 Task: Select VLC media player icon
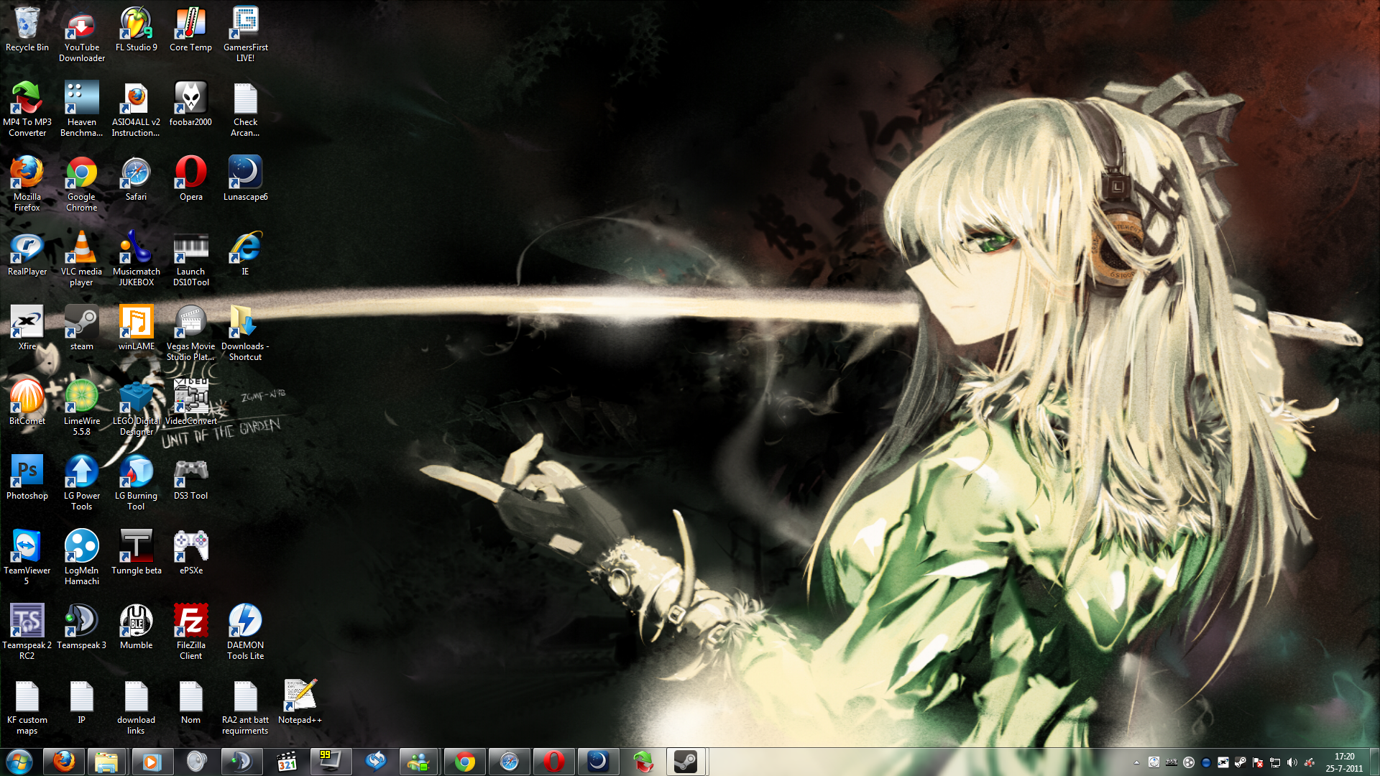[x=82, y=259]
